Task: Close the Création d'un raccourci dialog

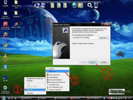Action: point(107,24)
